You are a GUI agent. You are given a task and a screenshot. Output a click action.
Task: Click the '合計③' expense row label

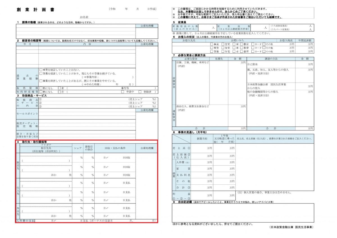(x=183, y=187)
